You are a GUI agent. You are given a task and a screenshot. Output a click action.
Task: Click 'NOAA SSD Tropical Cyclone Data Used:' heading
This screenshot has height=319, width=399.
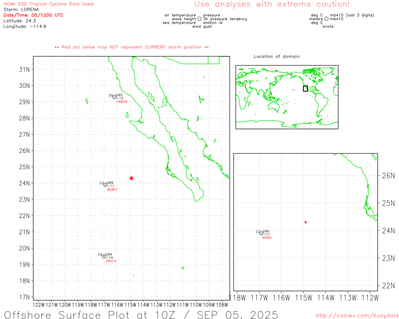tap(49, 4)
